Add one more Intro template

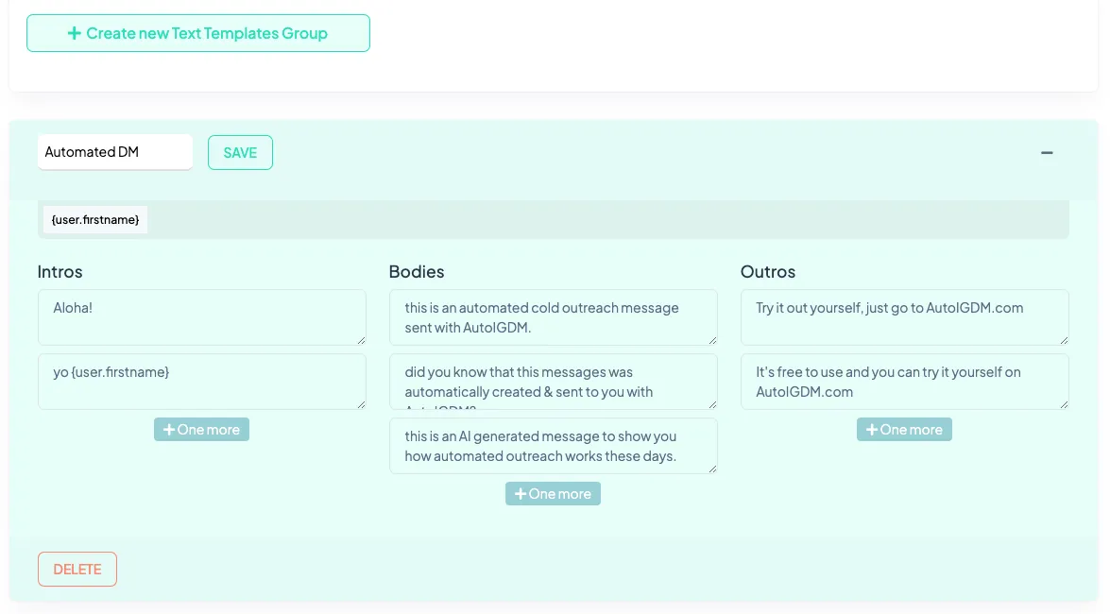click(x=201, y=430)
